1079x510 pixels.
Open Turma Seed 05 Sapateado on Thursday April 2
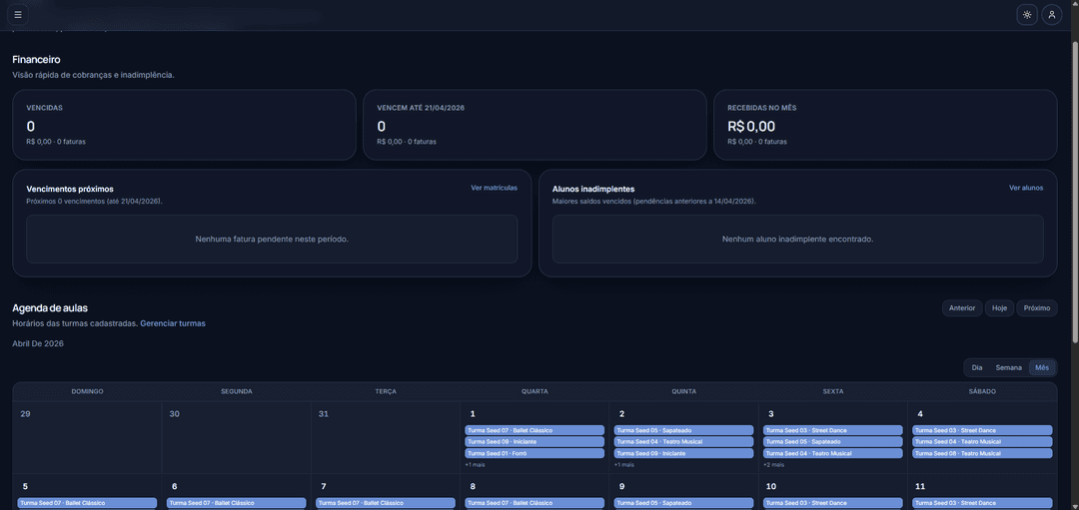click(683, 430)
